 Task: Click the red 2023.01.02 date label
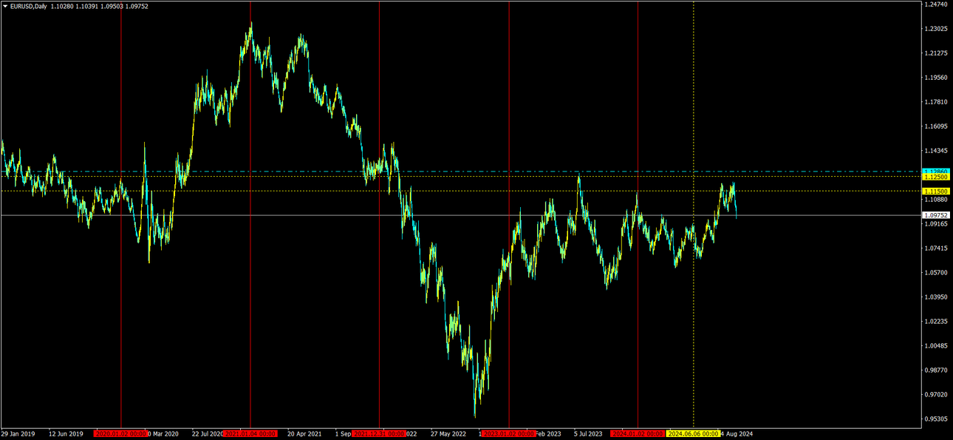click(509, 434)
